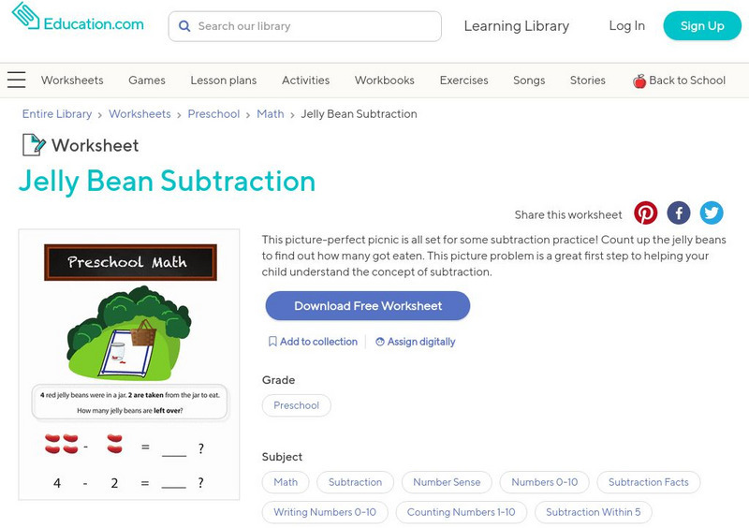Open the hamburger menu
Viewport: 749px width, 528px height.
click(16, 81)
